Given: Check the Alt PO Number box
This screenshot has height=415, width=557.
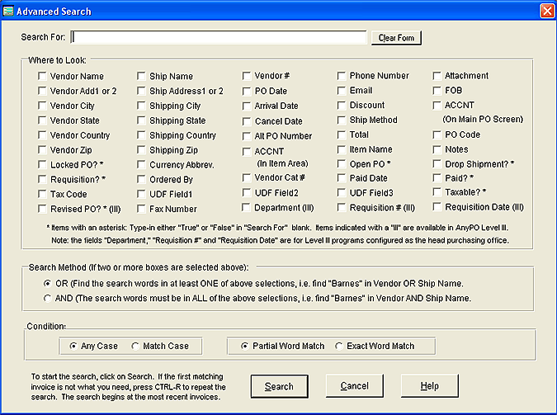Looking at the screenshot, I should tap(247, 136).
